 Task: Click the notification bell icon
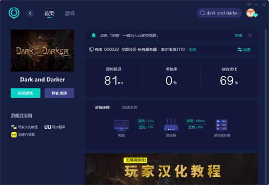coord(94,35)
